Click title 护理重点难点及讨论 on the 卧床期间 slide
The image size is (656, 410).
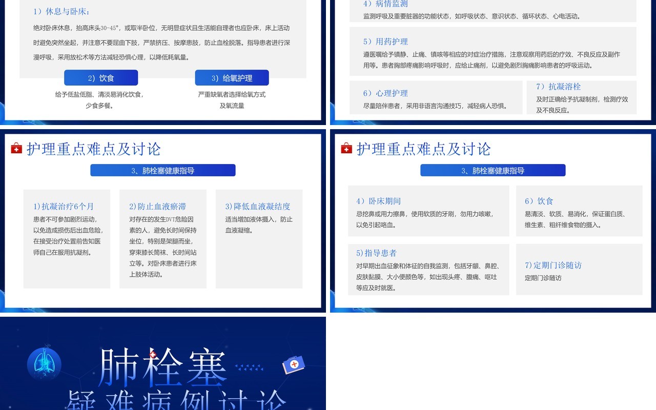pyautogui.click(x=424, y=149)
